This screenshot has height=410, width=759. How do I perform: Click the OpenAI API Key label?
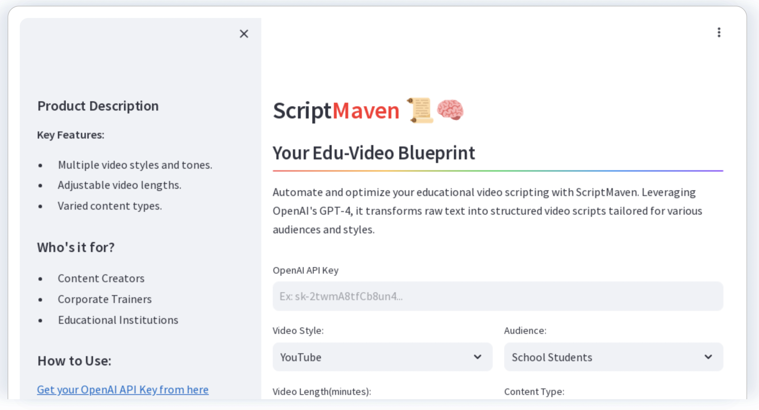(305, 270)
